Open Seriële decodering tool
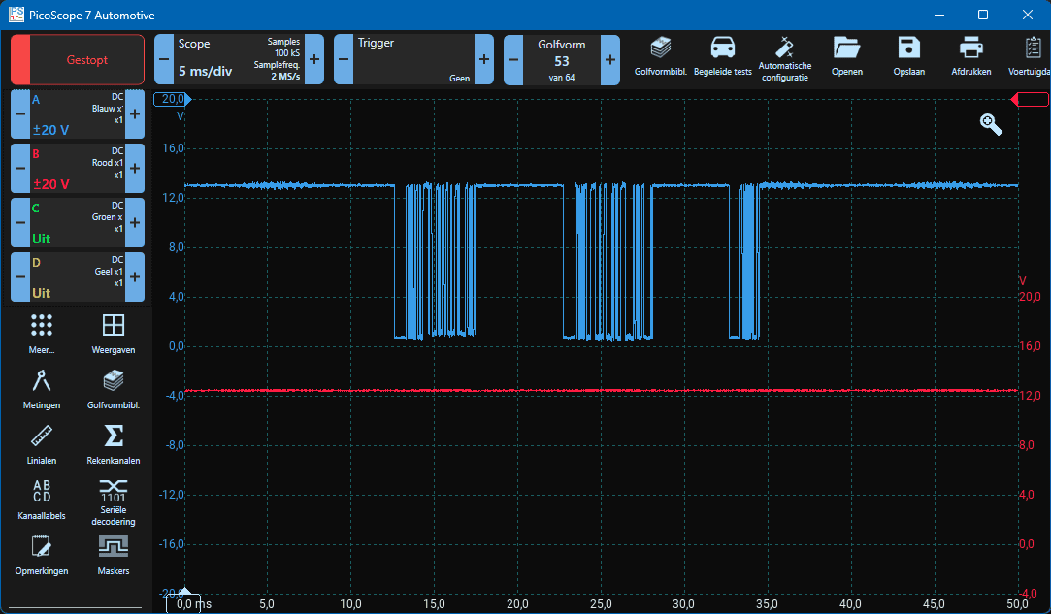1051x614 pixels. point(114,499)
